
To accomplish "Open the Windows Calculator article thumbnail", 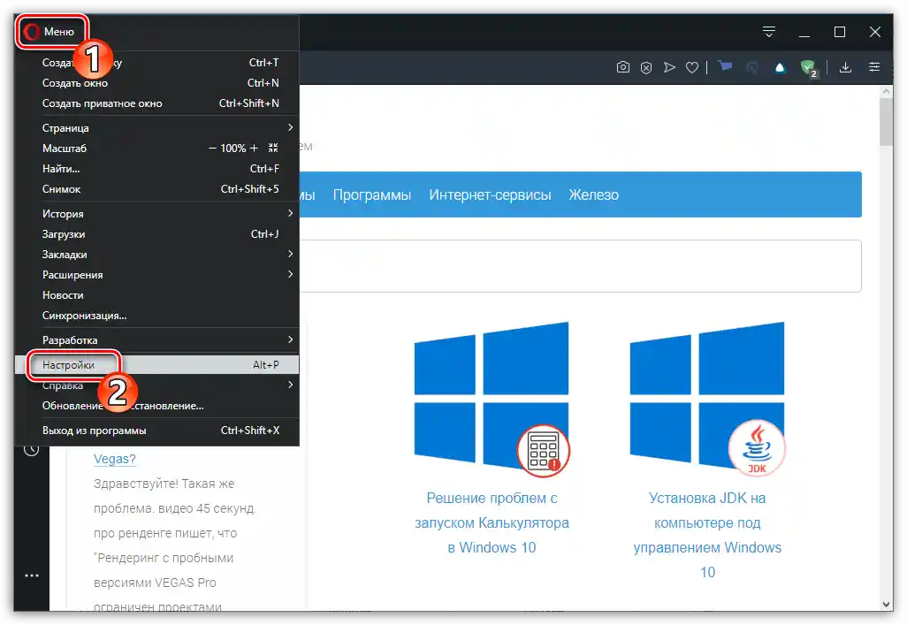I will [x=492, y=400].
